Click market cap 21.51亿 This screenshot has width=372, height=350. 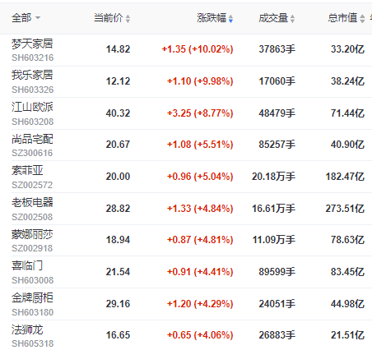point(347,335)
